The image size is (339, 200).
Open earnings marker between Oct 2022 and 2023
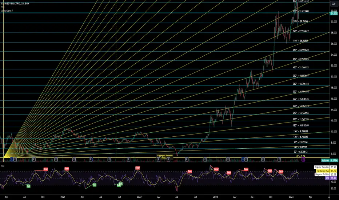pos(205,159)
